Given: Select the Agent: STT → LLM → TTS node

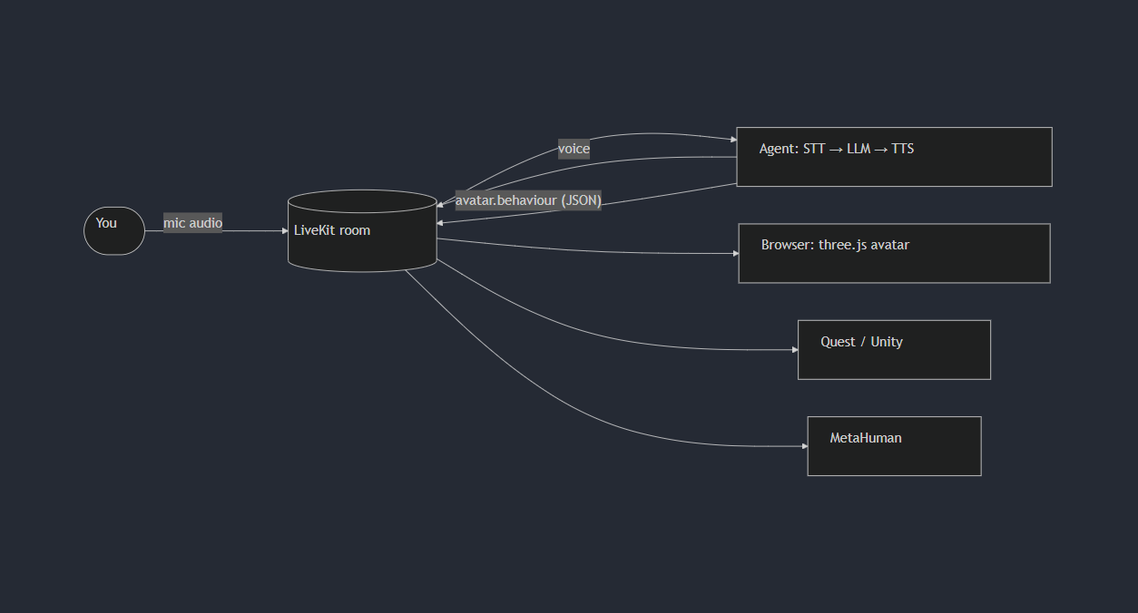Looking at the screenshot, I should coord(894,157).
